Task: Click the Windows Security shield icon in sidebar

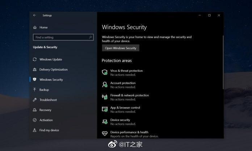Action: 34,79
